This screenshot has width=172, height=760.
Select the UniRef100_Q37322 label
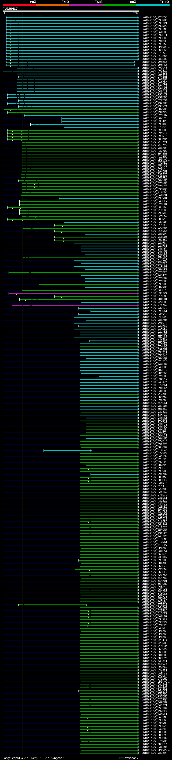154,412
